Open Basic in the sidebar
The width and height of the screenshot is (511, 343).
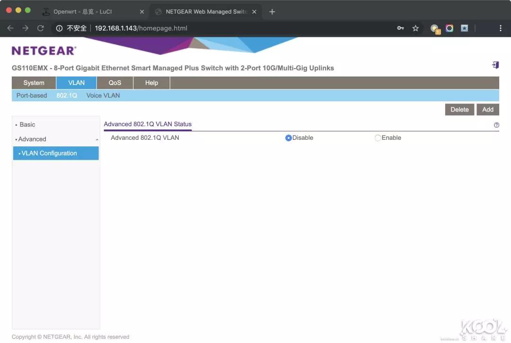[x=27, y=125]
